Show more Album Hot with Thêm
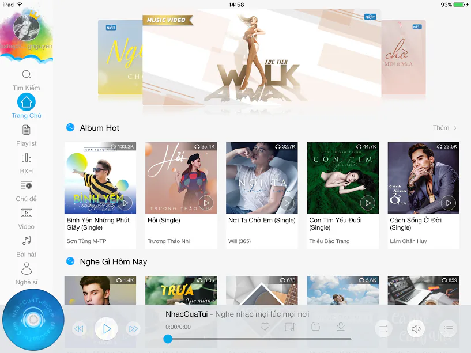Screen dimensions: 471x353 (x=445, y=128)
